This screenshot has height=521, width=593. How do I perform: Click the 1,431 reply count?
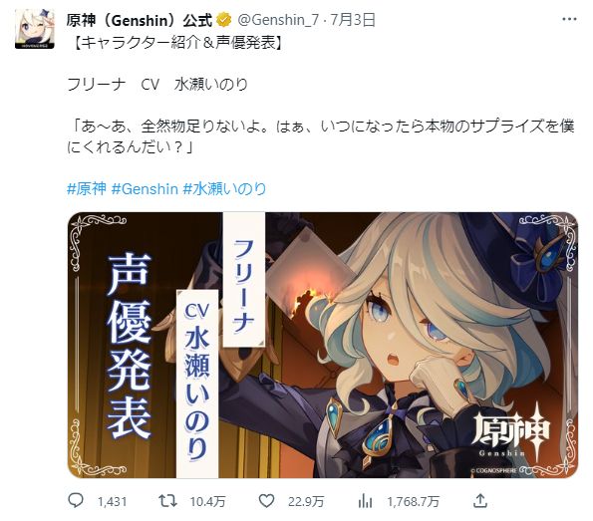tap(112, 502)
